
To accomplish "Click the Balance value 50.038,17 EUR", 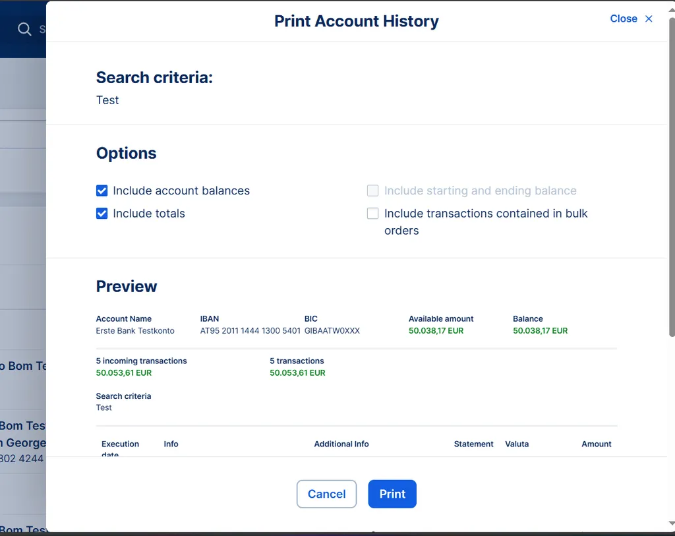I will (541, 331).
